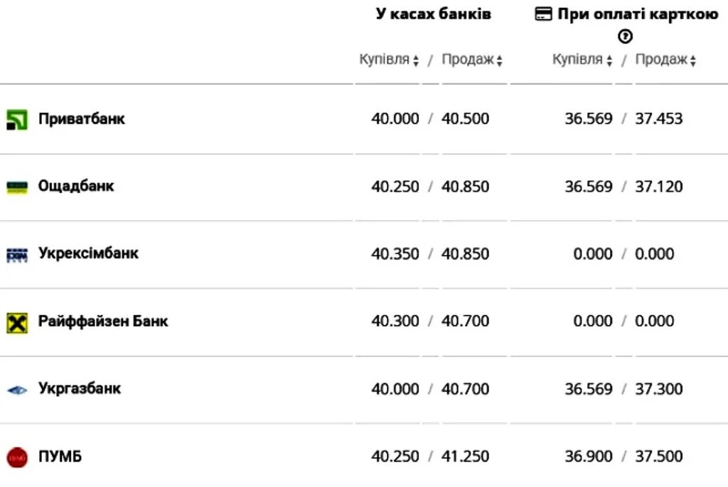This screenshot has width=728, height=487.
Task: Click the question mark help icon
Action: [625, 36]
